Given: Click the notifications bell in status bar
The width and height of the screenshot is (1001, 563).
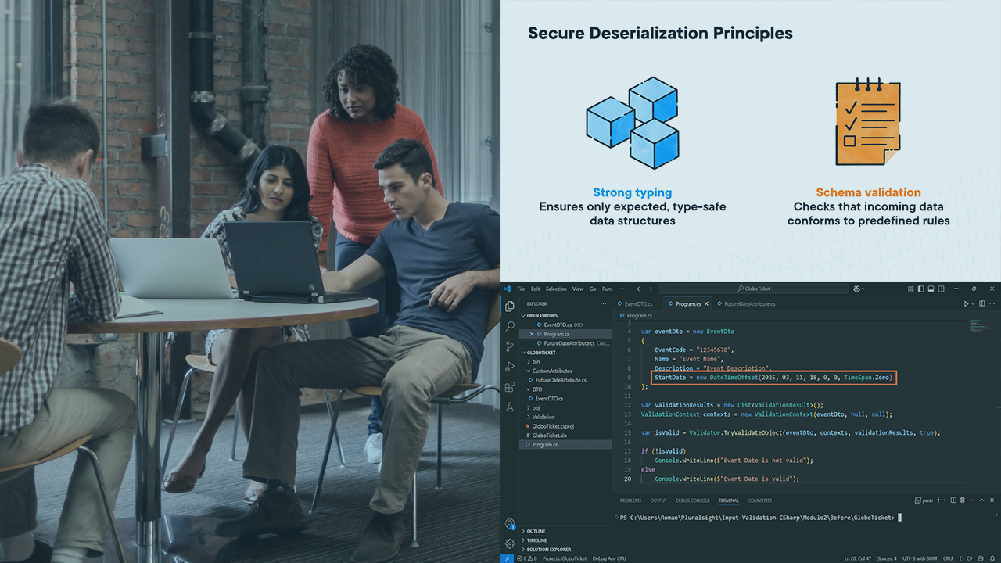Looking at the screenshot, I should click(x=992, y=558).
